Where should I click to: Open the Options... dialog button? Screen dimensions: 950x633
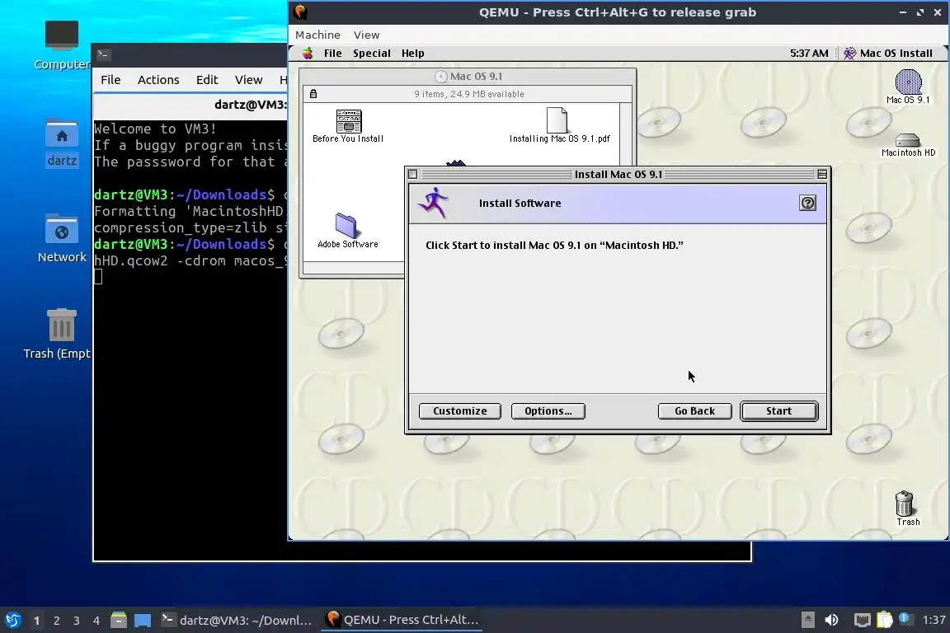(548, 410)
